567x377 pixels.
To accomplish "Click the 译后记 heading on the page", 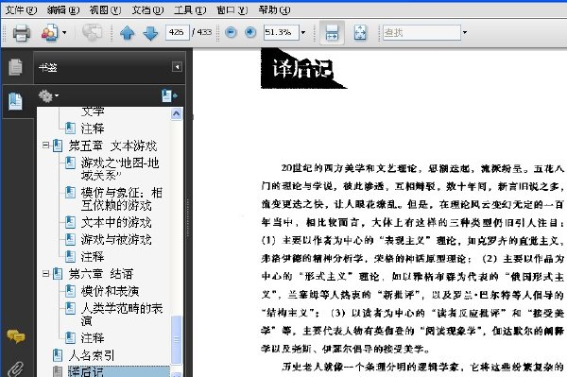I will [302, 69].
